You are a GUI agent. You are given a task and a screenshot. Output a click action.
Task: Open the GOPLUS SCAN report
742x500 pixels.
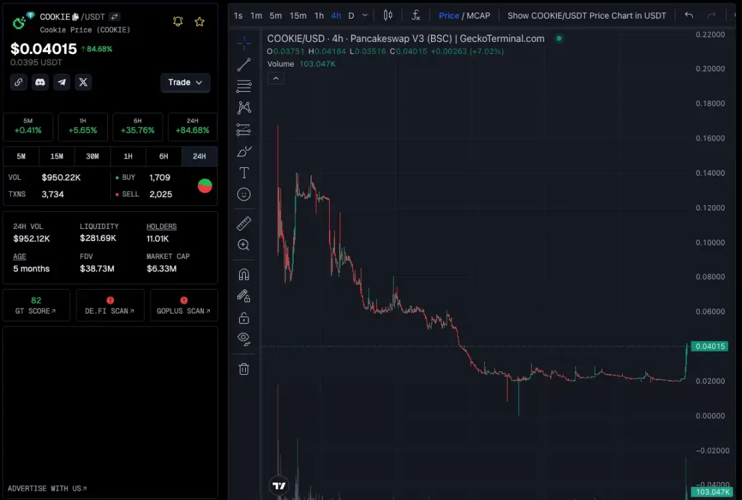[x=184, y=305]
